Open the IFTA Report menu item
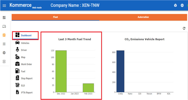 (x=27, y=93)
